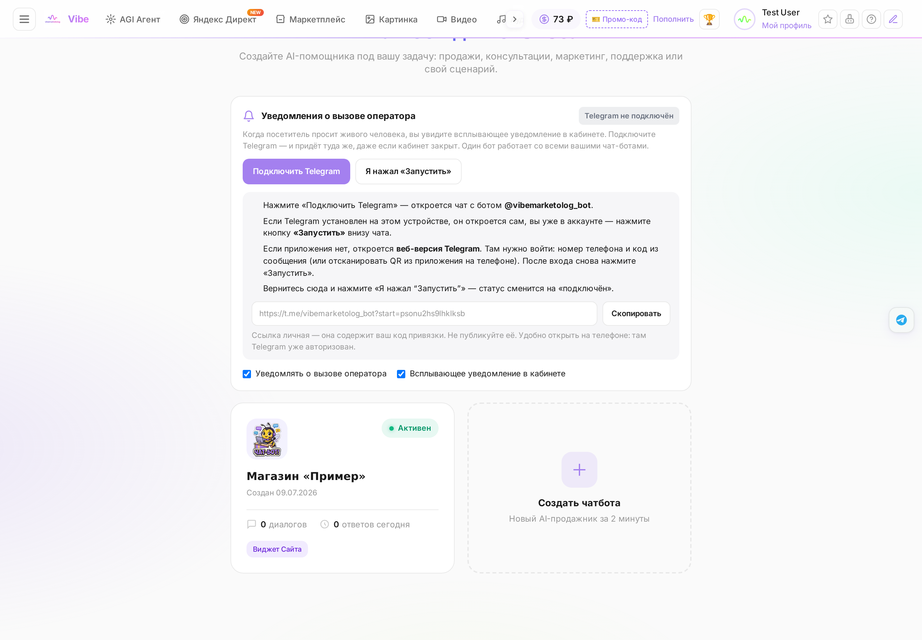Click Я нажал «Запустить» button
The width and height of the screenshot is (922, 640).
(408, 172)
